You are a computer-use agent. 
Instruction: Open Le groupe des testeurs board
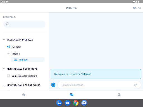pyautogui.click(x=24, y=76)
